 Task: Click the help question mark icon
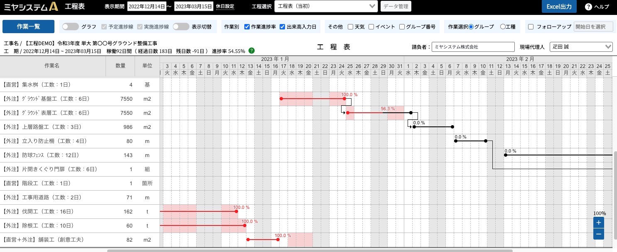point(588,7)
